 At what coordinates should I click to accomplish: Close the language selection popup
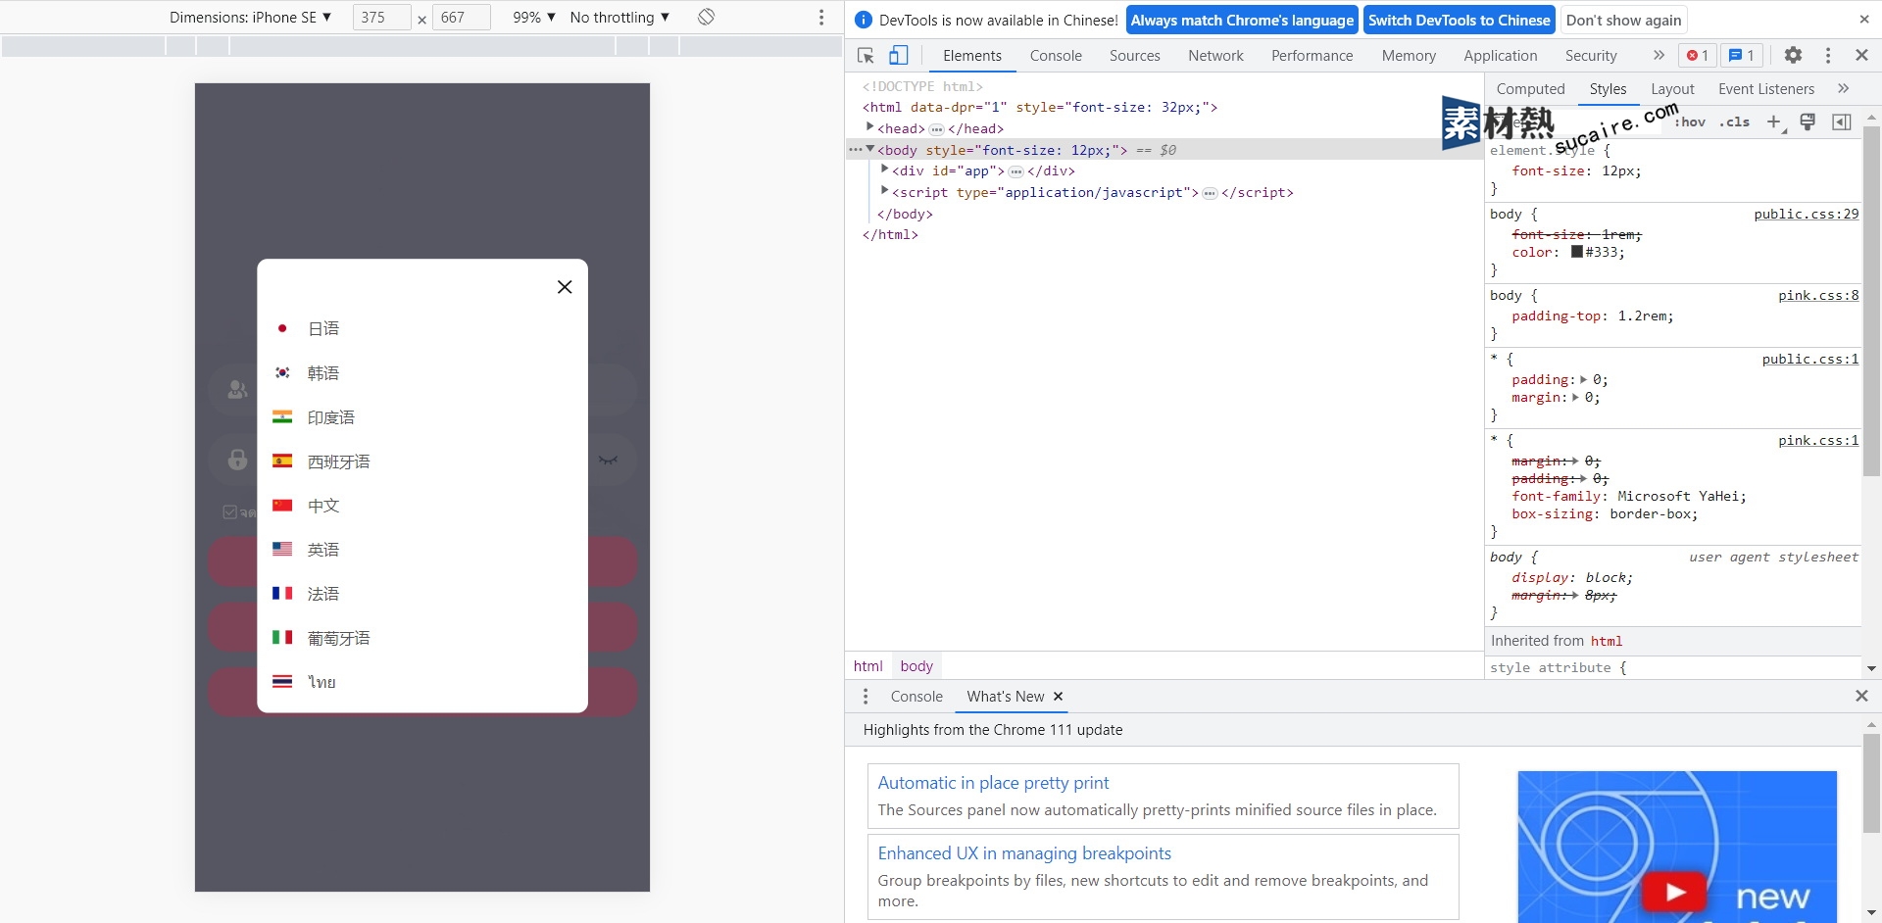[x=565, y=287]
